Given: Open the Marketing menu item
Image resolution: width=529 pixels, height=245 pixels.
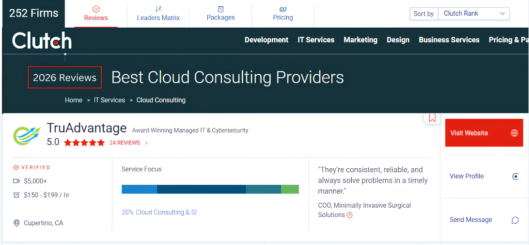Looking at the screenshot, I should [x=360, y=40].
